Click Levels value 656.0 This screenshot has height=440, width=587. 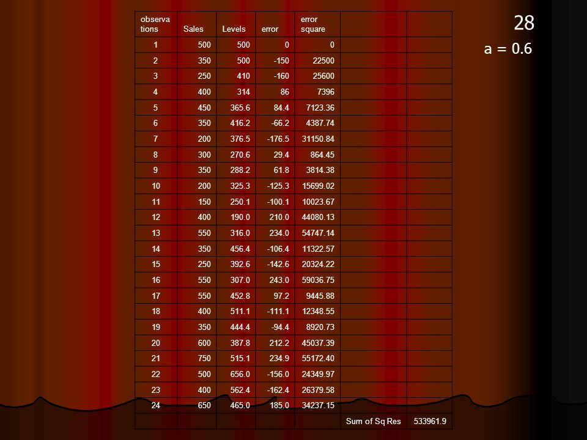tap(240, 374)
